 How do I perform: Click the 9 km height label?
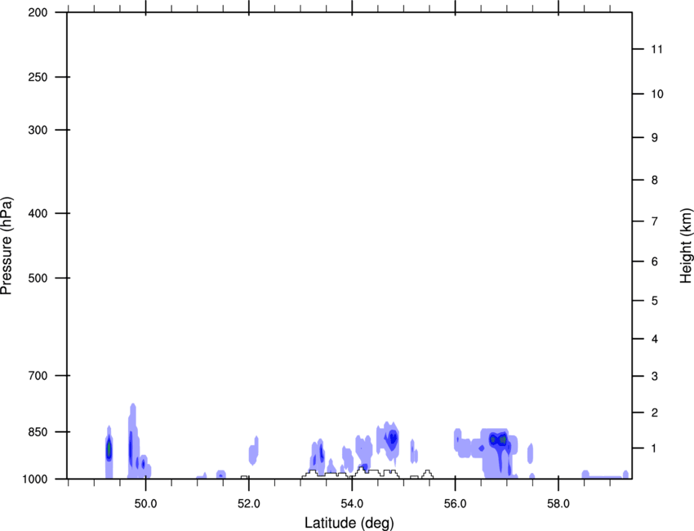tap(655, 138)
